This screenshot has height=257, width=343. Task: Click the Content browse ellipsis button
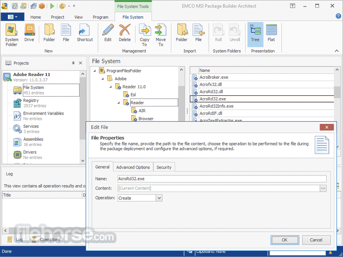pyautogui.click(x=323, y=188)
